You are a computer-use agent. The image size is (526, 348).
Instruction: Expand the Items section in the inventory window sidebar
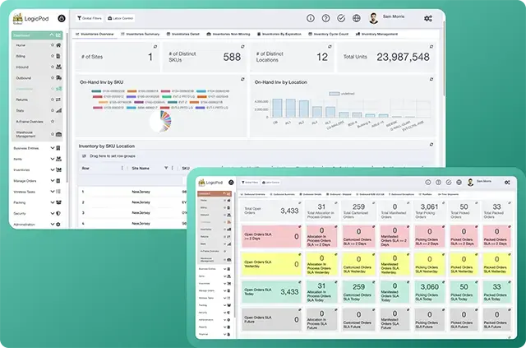click(x=53, y=159)
